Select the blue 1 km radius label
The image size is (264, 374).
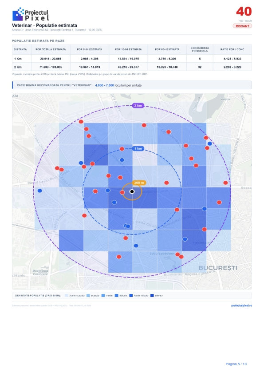[138, 149]
